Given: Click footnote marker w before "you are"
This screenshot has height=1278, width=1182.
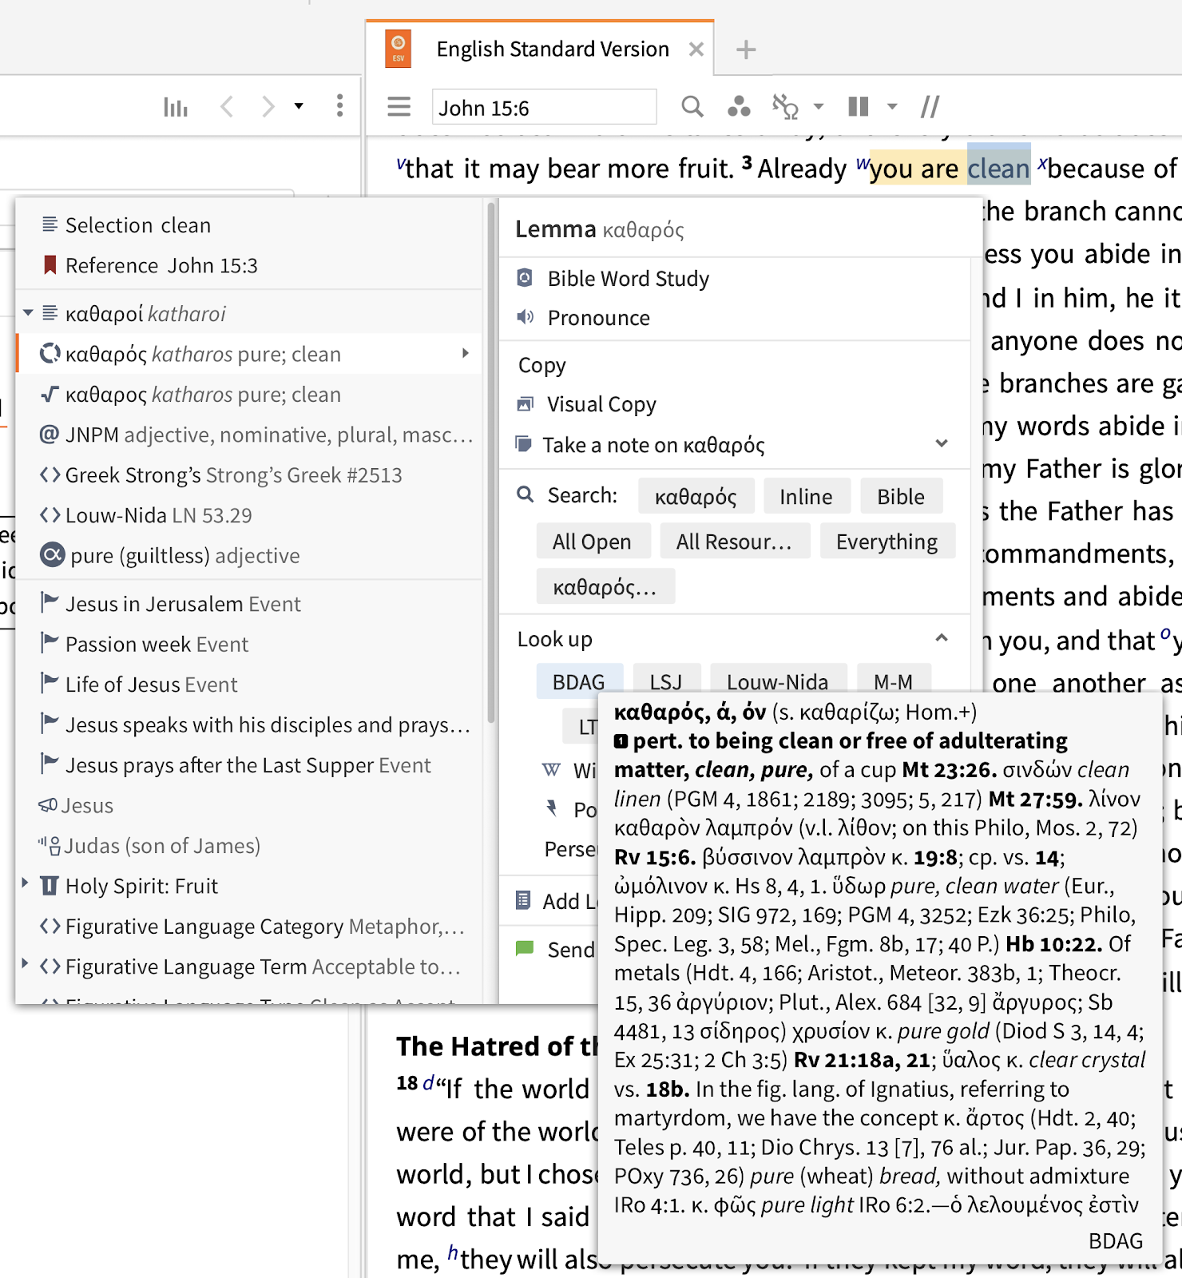Looking at the screenshot, I should [x=863, y=165].
